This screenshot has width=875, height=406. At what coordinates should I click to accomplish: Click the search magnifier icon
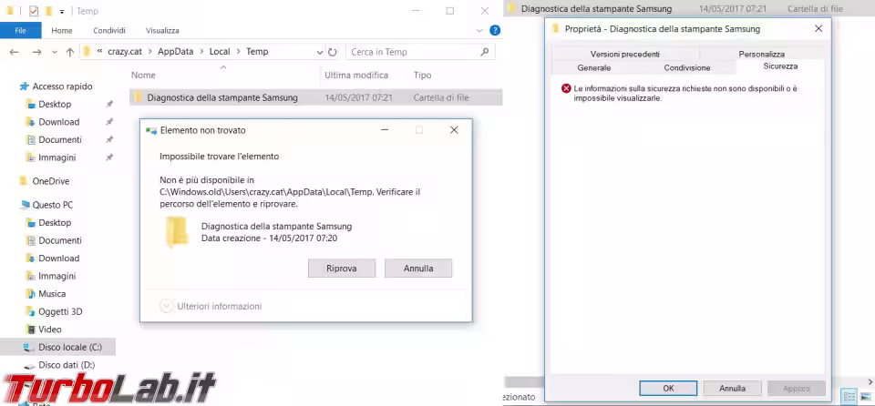point(484,52)
